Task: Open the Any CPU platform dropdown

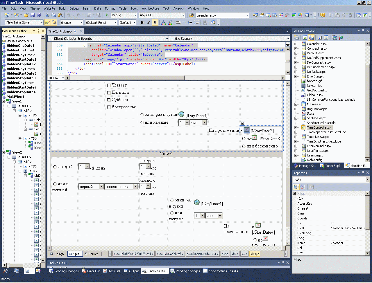Action: click(184, 15)
